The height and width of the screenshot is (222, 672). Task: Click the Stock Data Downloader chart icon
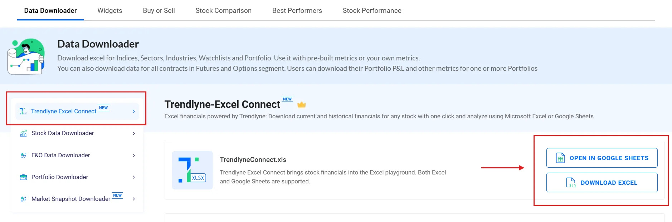pyautogui.click(x=23, y=133)
